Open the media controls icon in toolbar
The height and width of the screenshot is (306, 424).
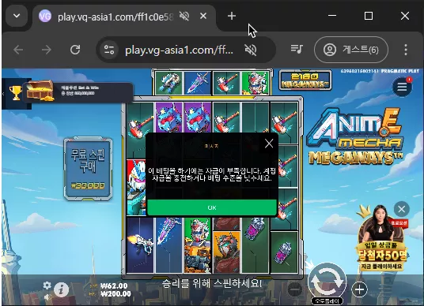pos(297,50)
